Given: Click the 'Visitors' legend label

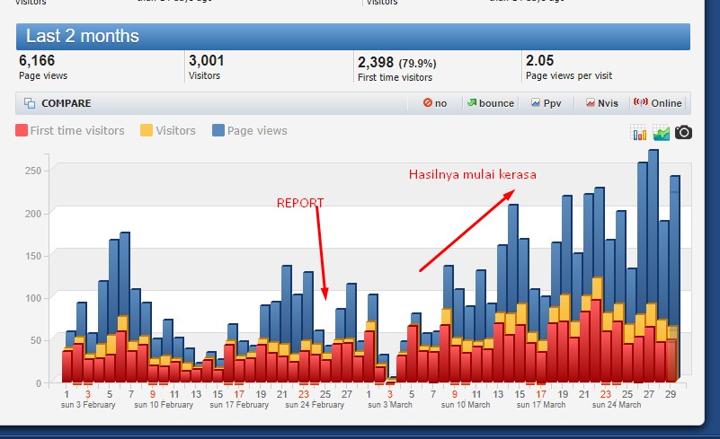Looking at the screenshot, I should click(175, 131).
